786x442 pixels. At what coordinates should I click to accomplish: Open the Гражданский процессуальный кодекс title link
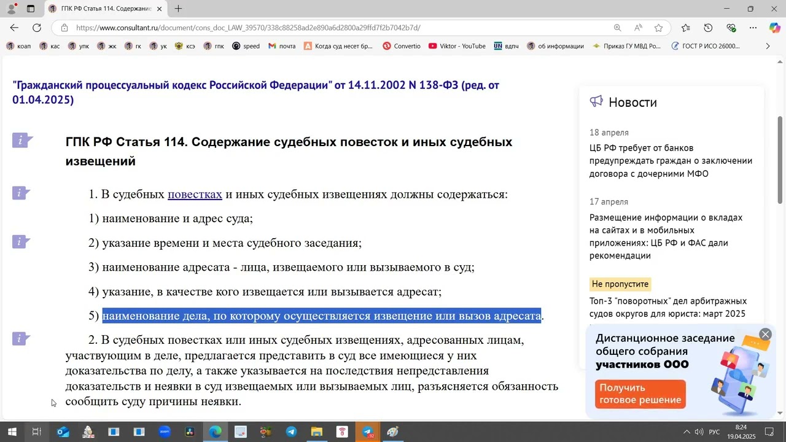tap(255, 92)
